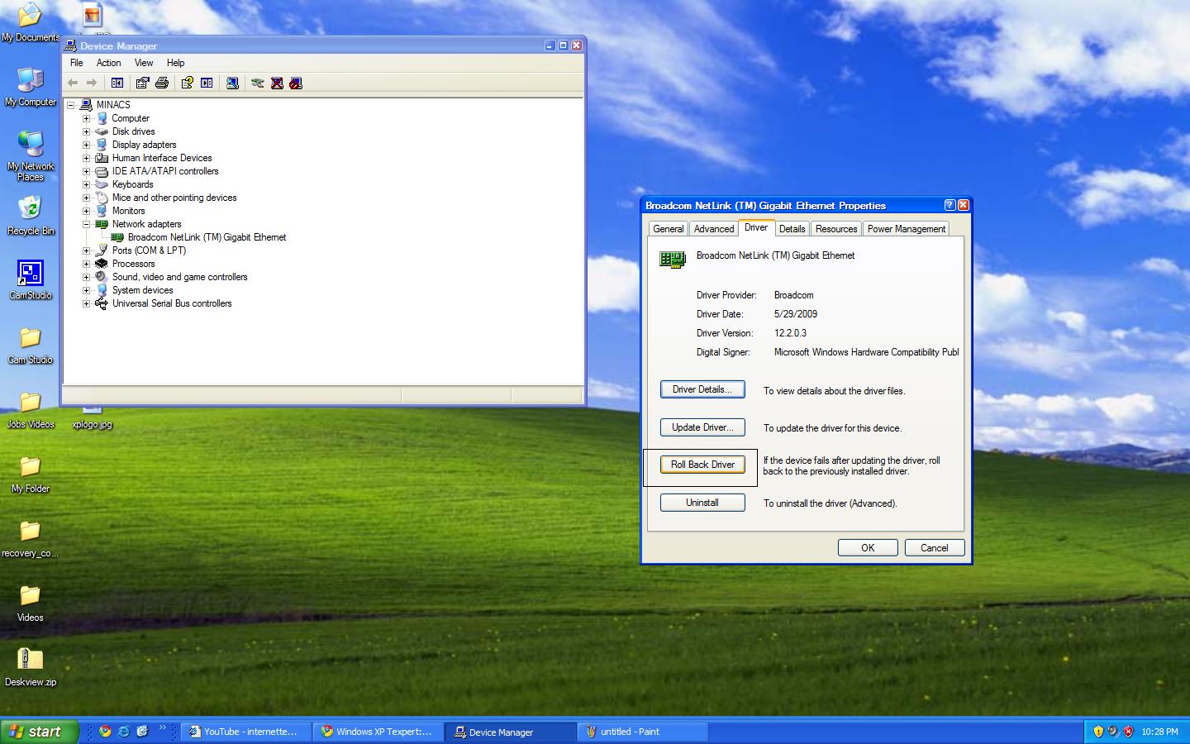Expand the Human Interface Devices node
The width and height of the screenshot is (1190, 744).
86,158
